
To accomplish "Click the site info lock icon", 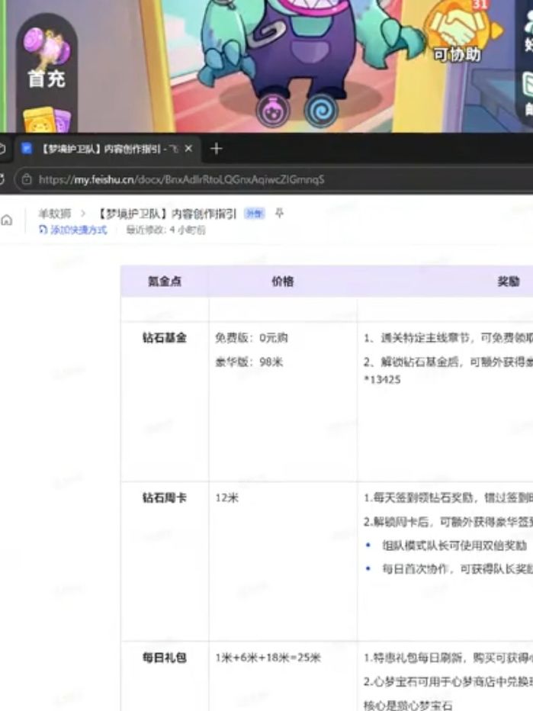I will (27, 179).
